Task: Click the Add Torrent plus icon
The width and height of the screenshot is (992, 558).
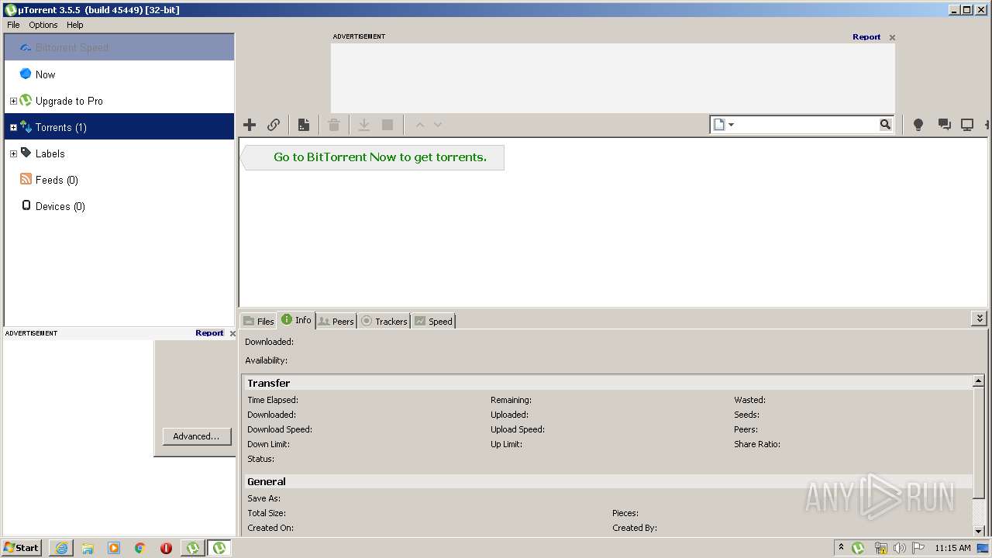Action: pos(250,125)
